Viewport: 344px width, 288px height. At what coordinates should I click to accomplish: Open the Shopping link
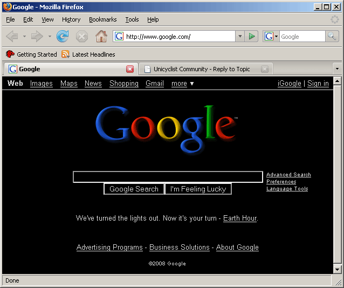(124, 84)
